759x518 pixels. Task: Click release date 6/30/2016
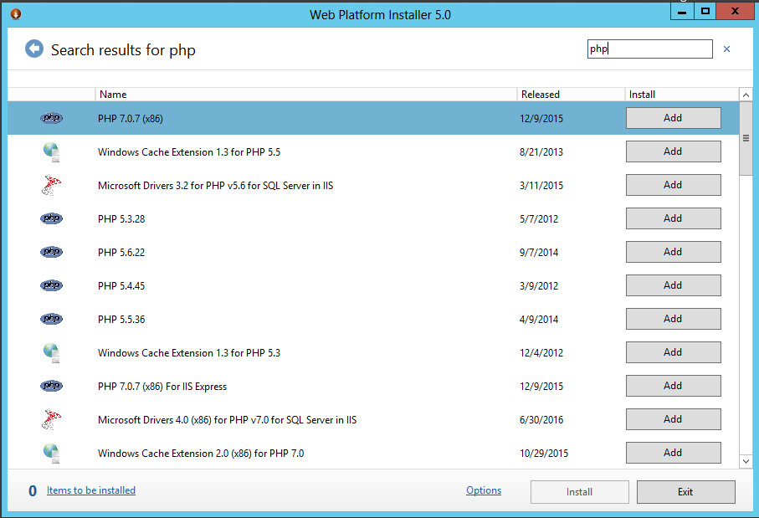click(541, 420)
